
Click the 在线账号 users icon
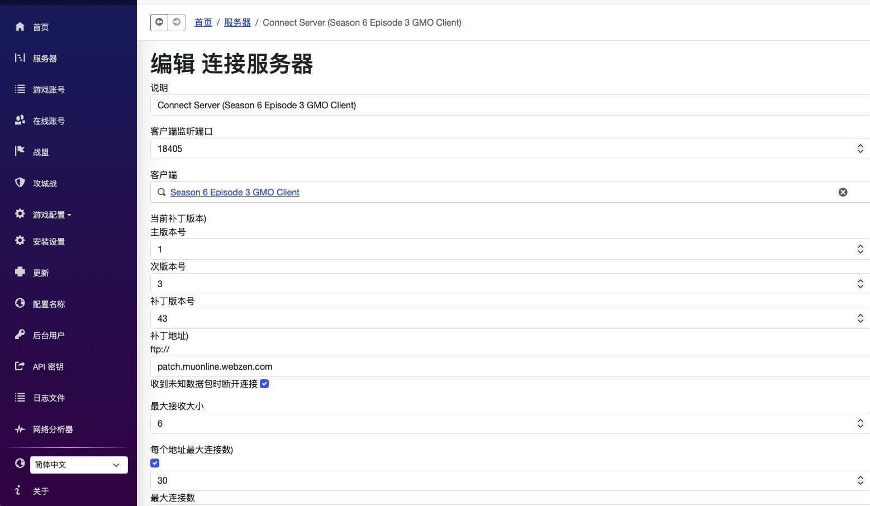(x=20, y=120)
